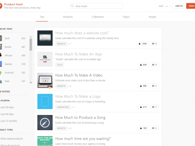Open comments on 'How Much To Make An App'
Viewport: 195px width, 146px height.
(x=154, y=65)
